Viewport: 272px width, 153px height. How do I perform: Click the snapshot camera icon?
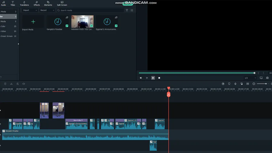(x=267, y=78)
